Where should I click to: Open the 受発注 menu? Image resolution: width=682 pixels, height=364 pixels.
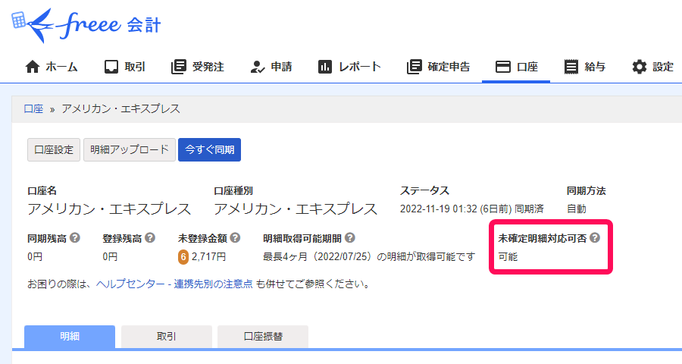pos(198,67)
